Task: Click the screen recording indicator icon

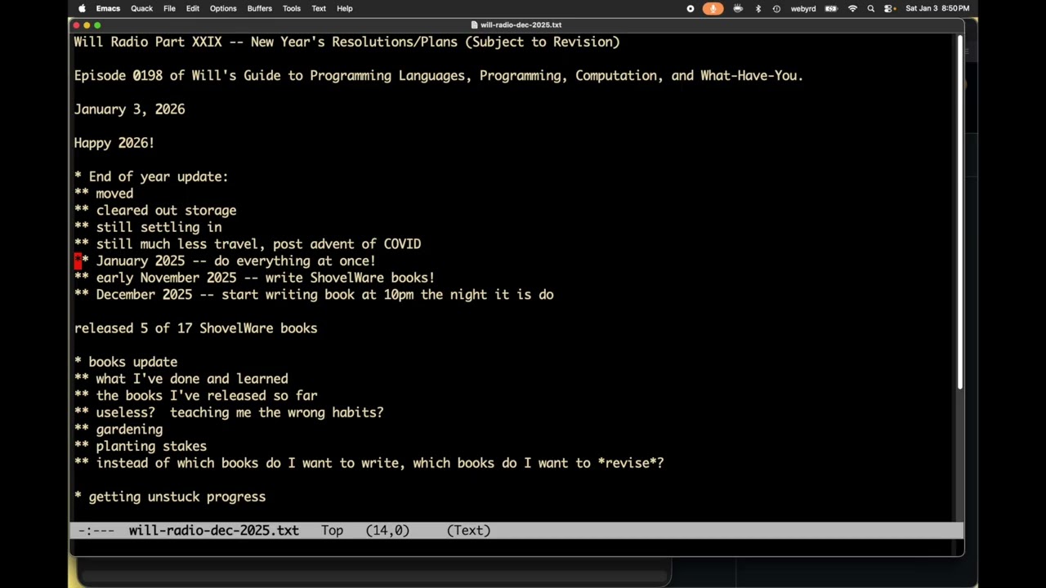Action: coord(691,8)
